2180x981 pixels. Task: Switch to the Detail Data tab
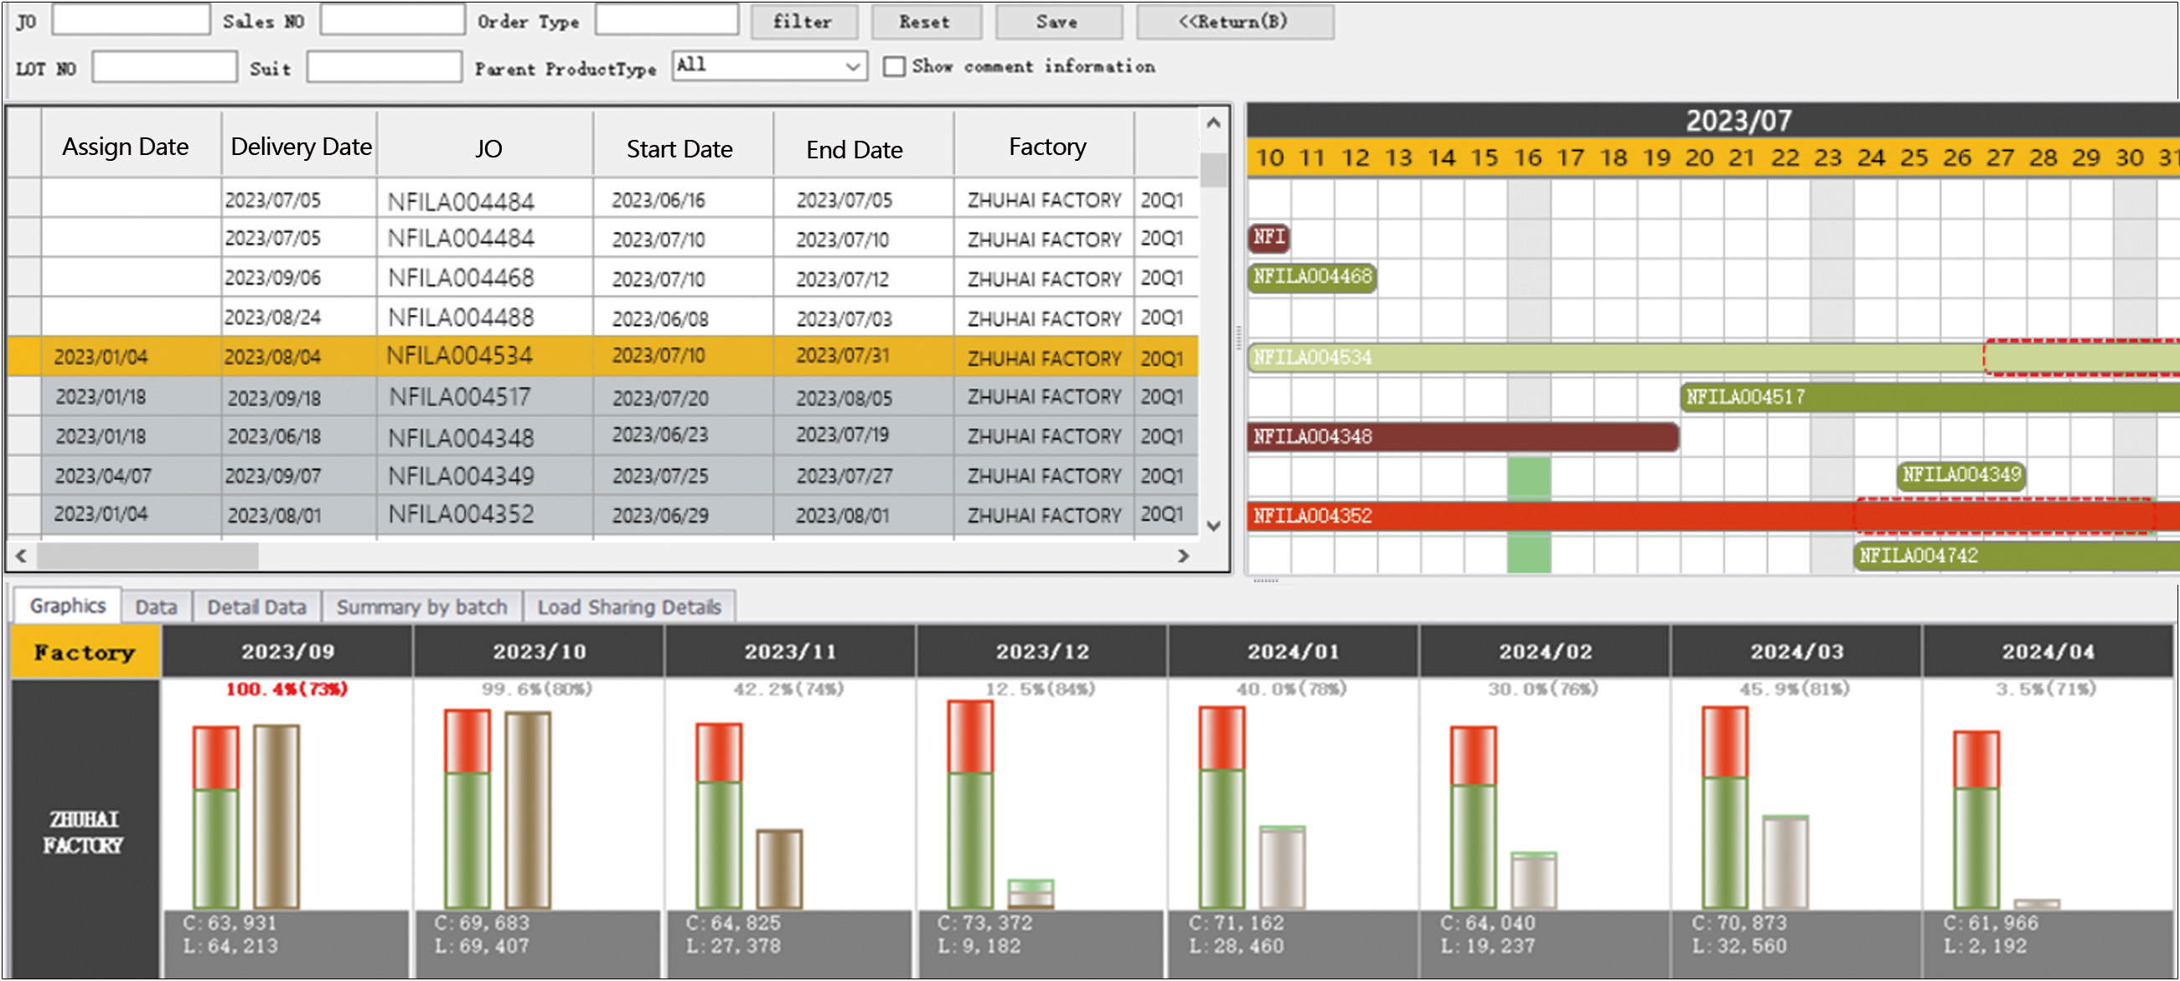click(256, 607)
